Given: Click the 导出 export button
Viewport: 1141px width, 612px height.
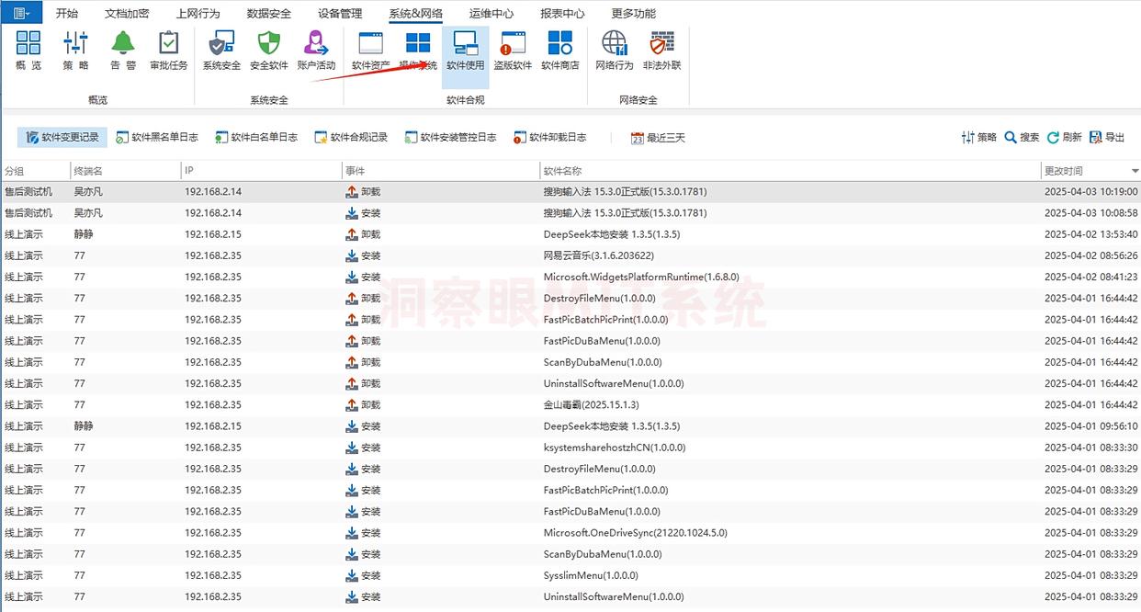Looking at the screenshot, I should tap(1107, 138).
